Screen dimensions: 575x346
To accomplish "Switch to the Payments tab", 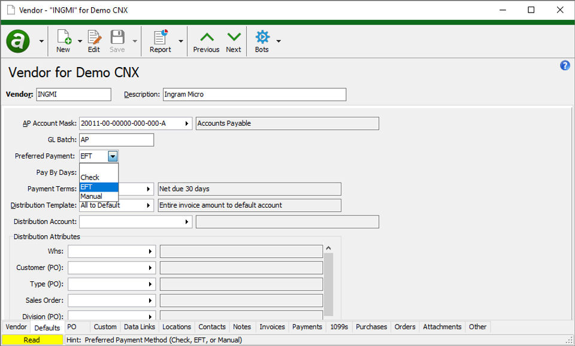I will (x=307, y=327).
